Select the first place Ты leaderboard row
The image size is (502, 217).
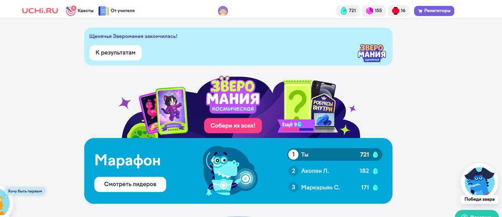pyautogui.click(x=335, y=155)
